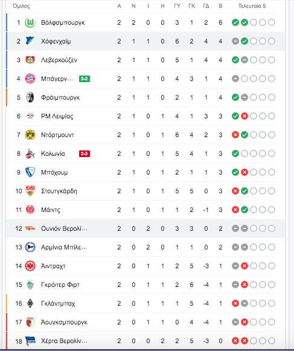Click the red 2-3 live score badge
Viewport: 294px width, 351px height.
(x=85, y=153)
